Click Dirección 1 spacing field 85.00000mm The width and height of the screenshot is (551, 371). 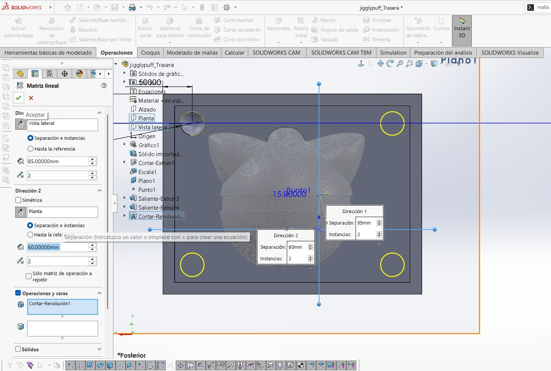(58, 161)
